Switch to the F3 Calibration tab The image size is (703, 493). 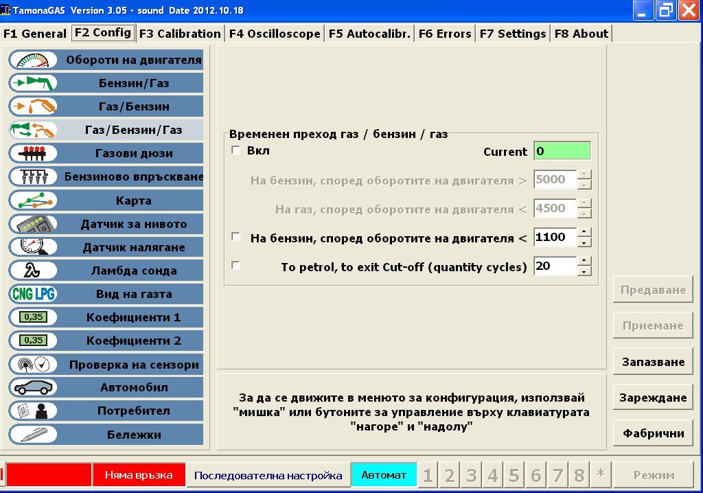point(180,34)
